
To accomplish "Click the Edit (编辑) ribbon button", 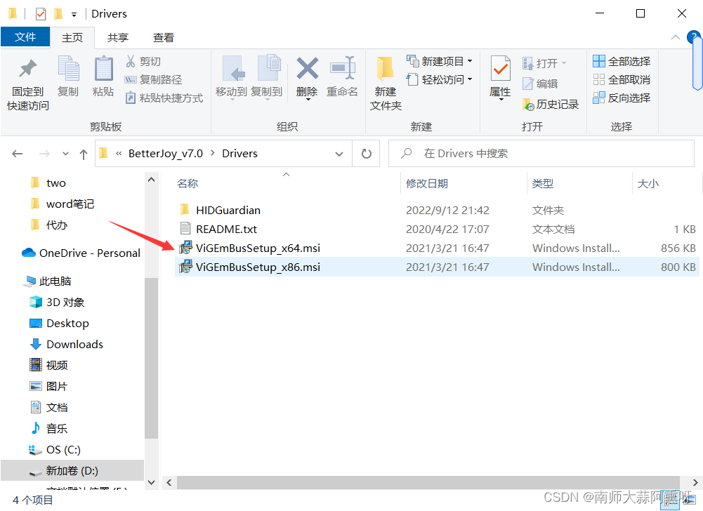I will pos(540,84).
